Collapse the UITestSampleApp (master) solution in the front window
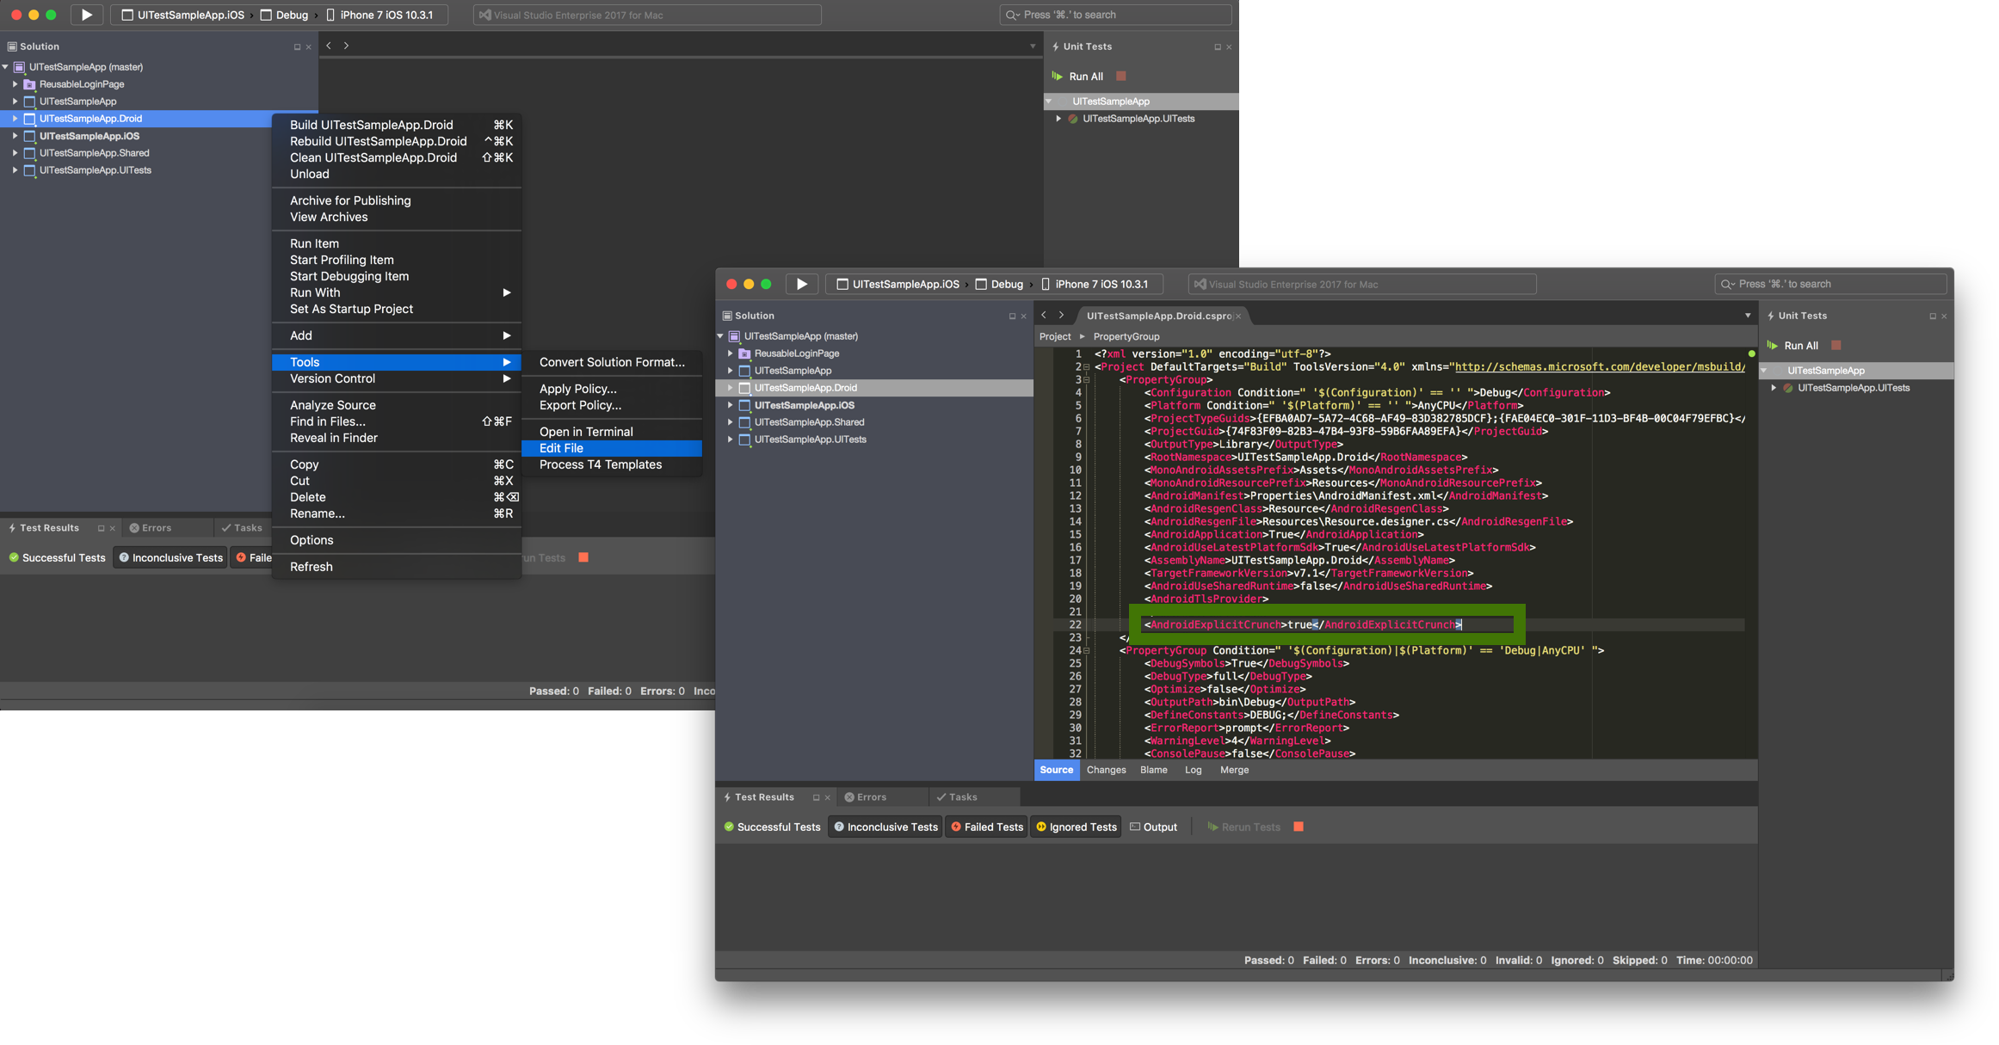The width and height of the screenshot is (1999, 1045). click(720, 336)
